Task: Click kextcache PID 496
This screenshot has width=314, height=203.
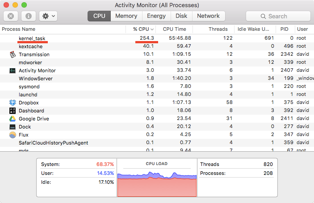Action: click(x=289, y=46)
